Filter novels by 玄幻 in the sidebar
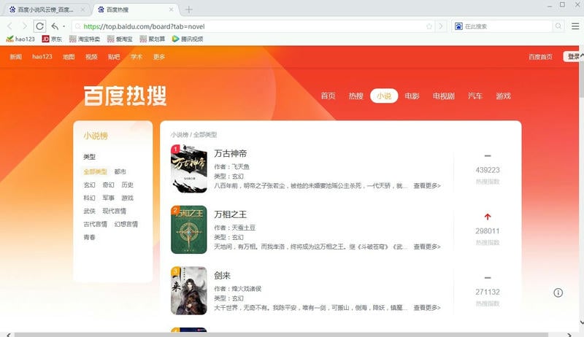The width and height of the screenshot is (584, 337). coord(89,185)
